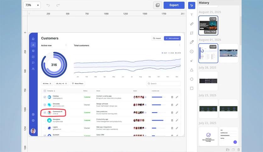
Task: Open July 22 form fields thumbnail
Action: 228,137
